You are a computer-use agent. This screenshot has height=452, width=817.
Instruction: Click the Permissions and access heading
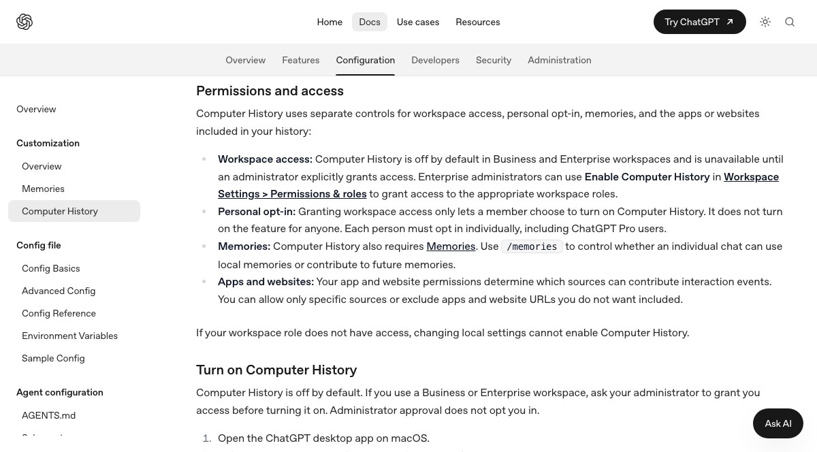coord(270,91)
